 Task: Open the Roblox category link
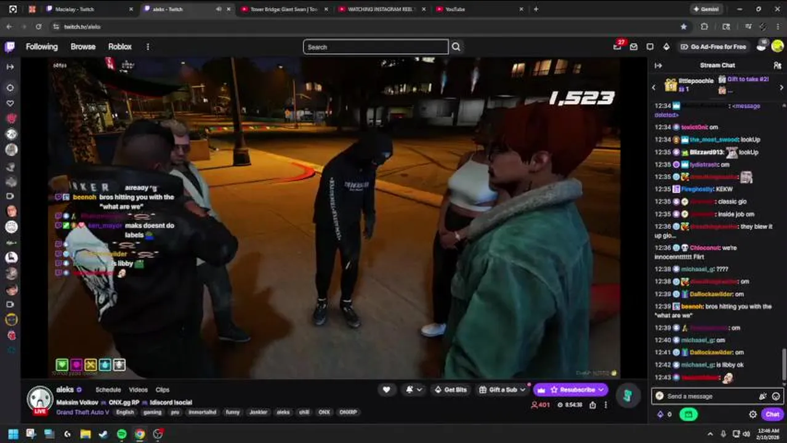[120, 47]
